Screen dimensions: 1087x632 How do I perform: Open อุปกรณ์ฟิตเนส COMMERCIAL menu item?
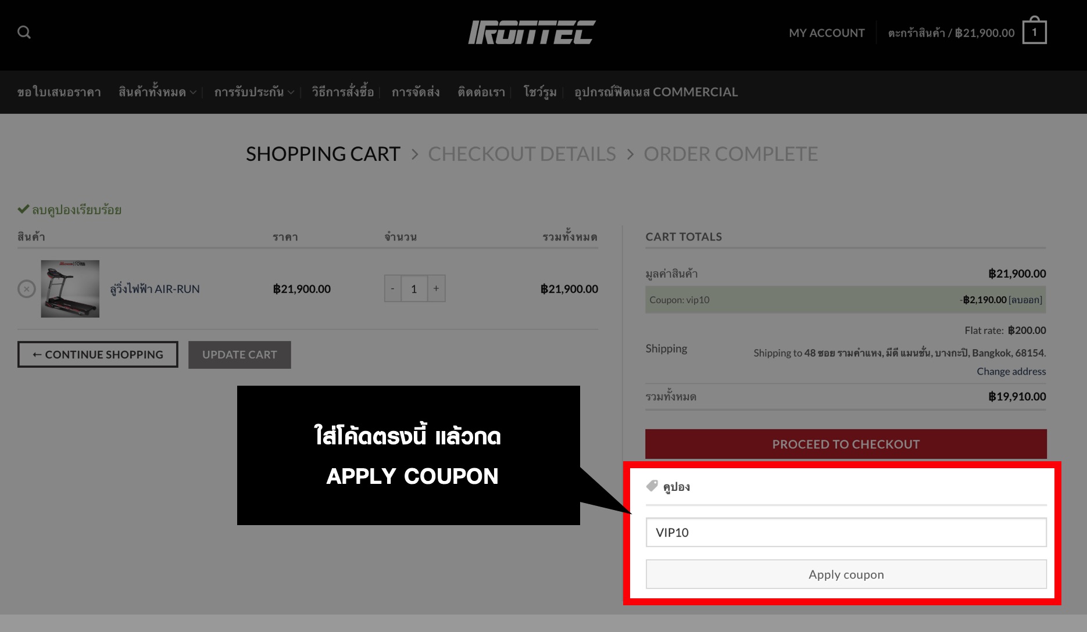coord(656,92)
